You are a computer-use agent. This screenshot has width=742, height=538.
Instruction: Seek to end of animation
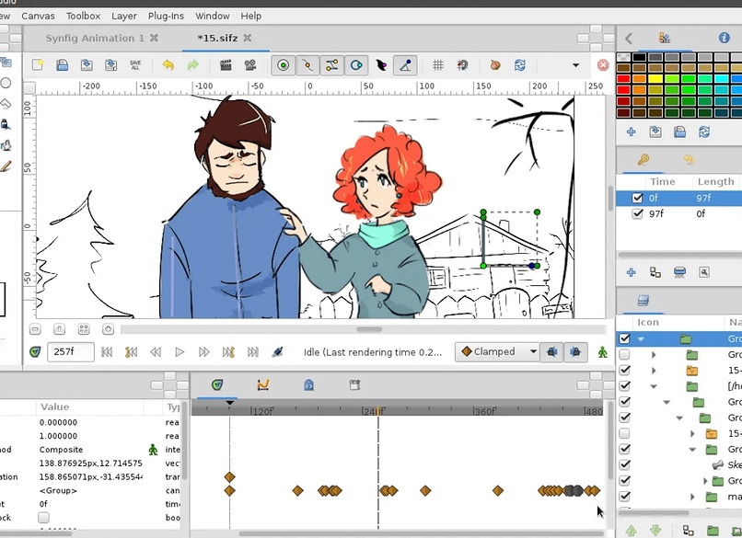click(x=252, y=351)
